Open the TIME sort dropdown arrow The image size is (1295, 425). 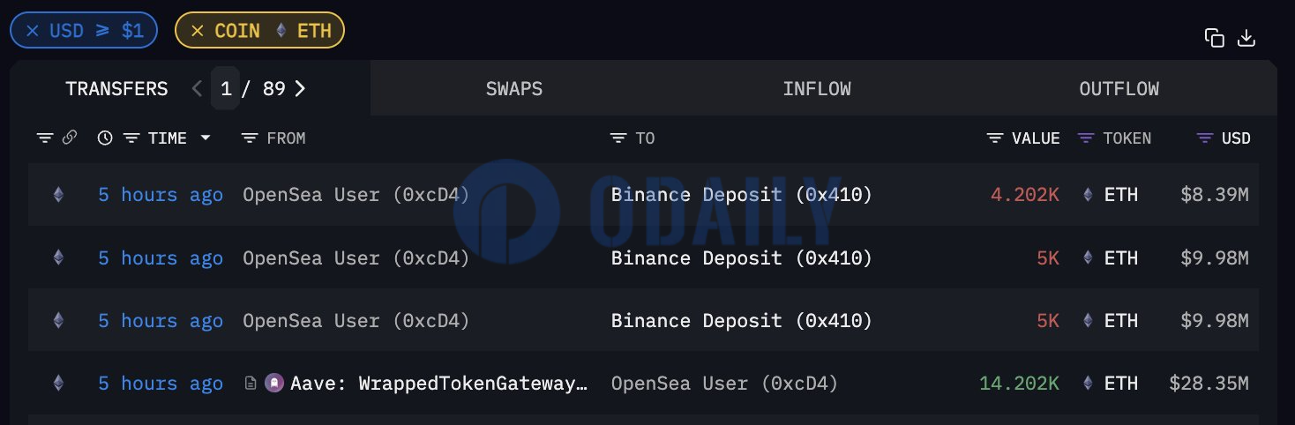206,138
